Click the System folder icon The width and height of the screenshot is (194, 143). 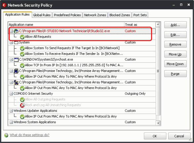[16, 42]
